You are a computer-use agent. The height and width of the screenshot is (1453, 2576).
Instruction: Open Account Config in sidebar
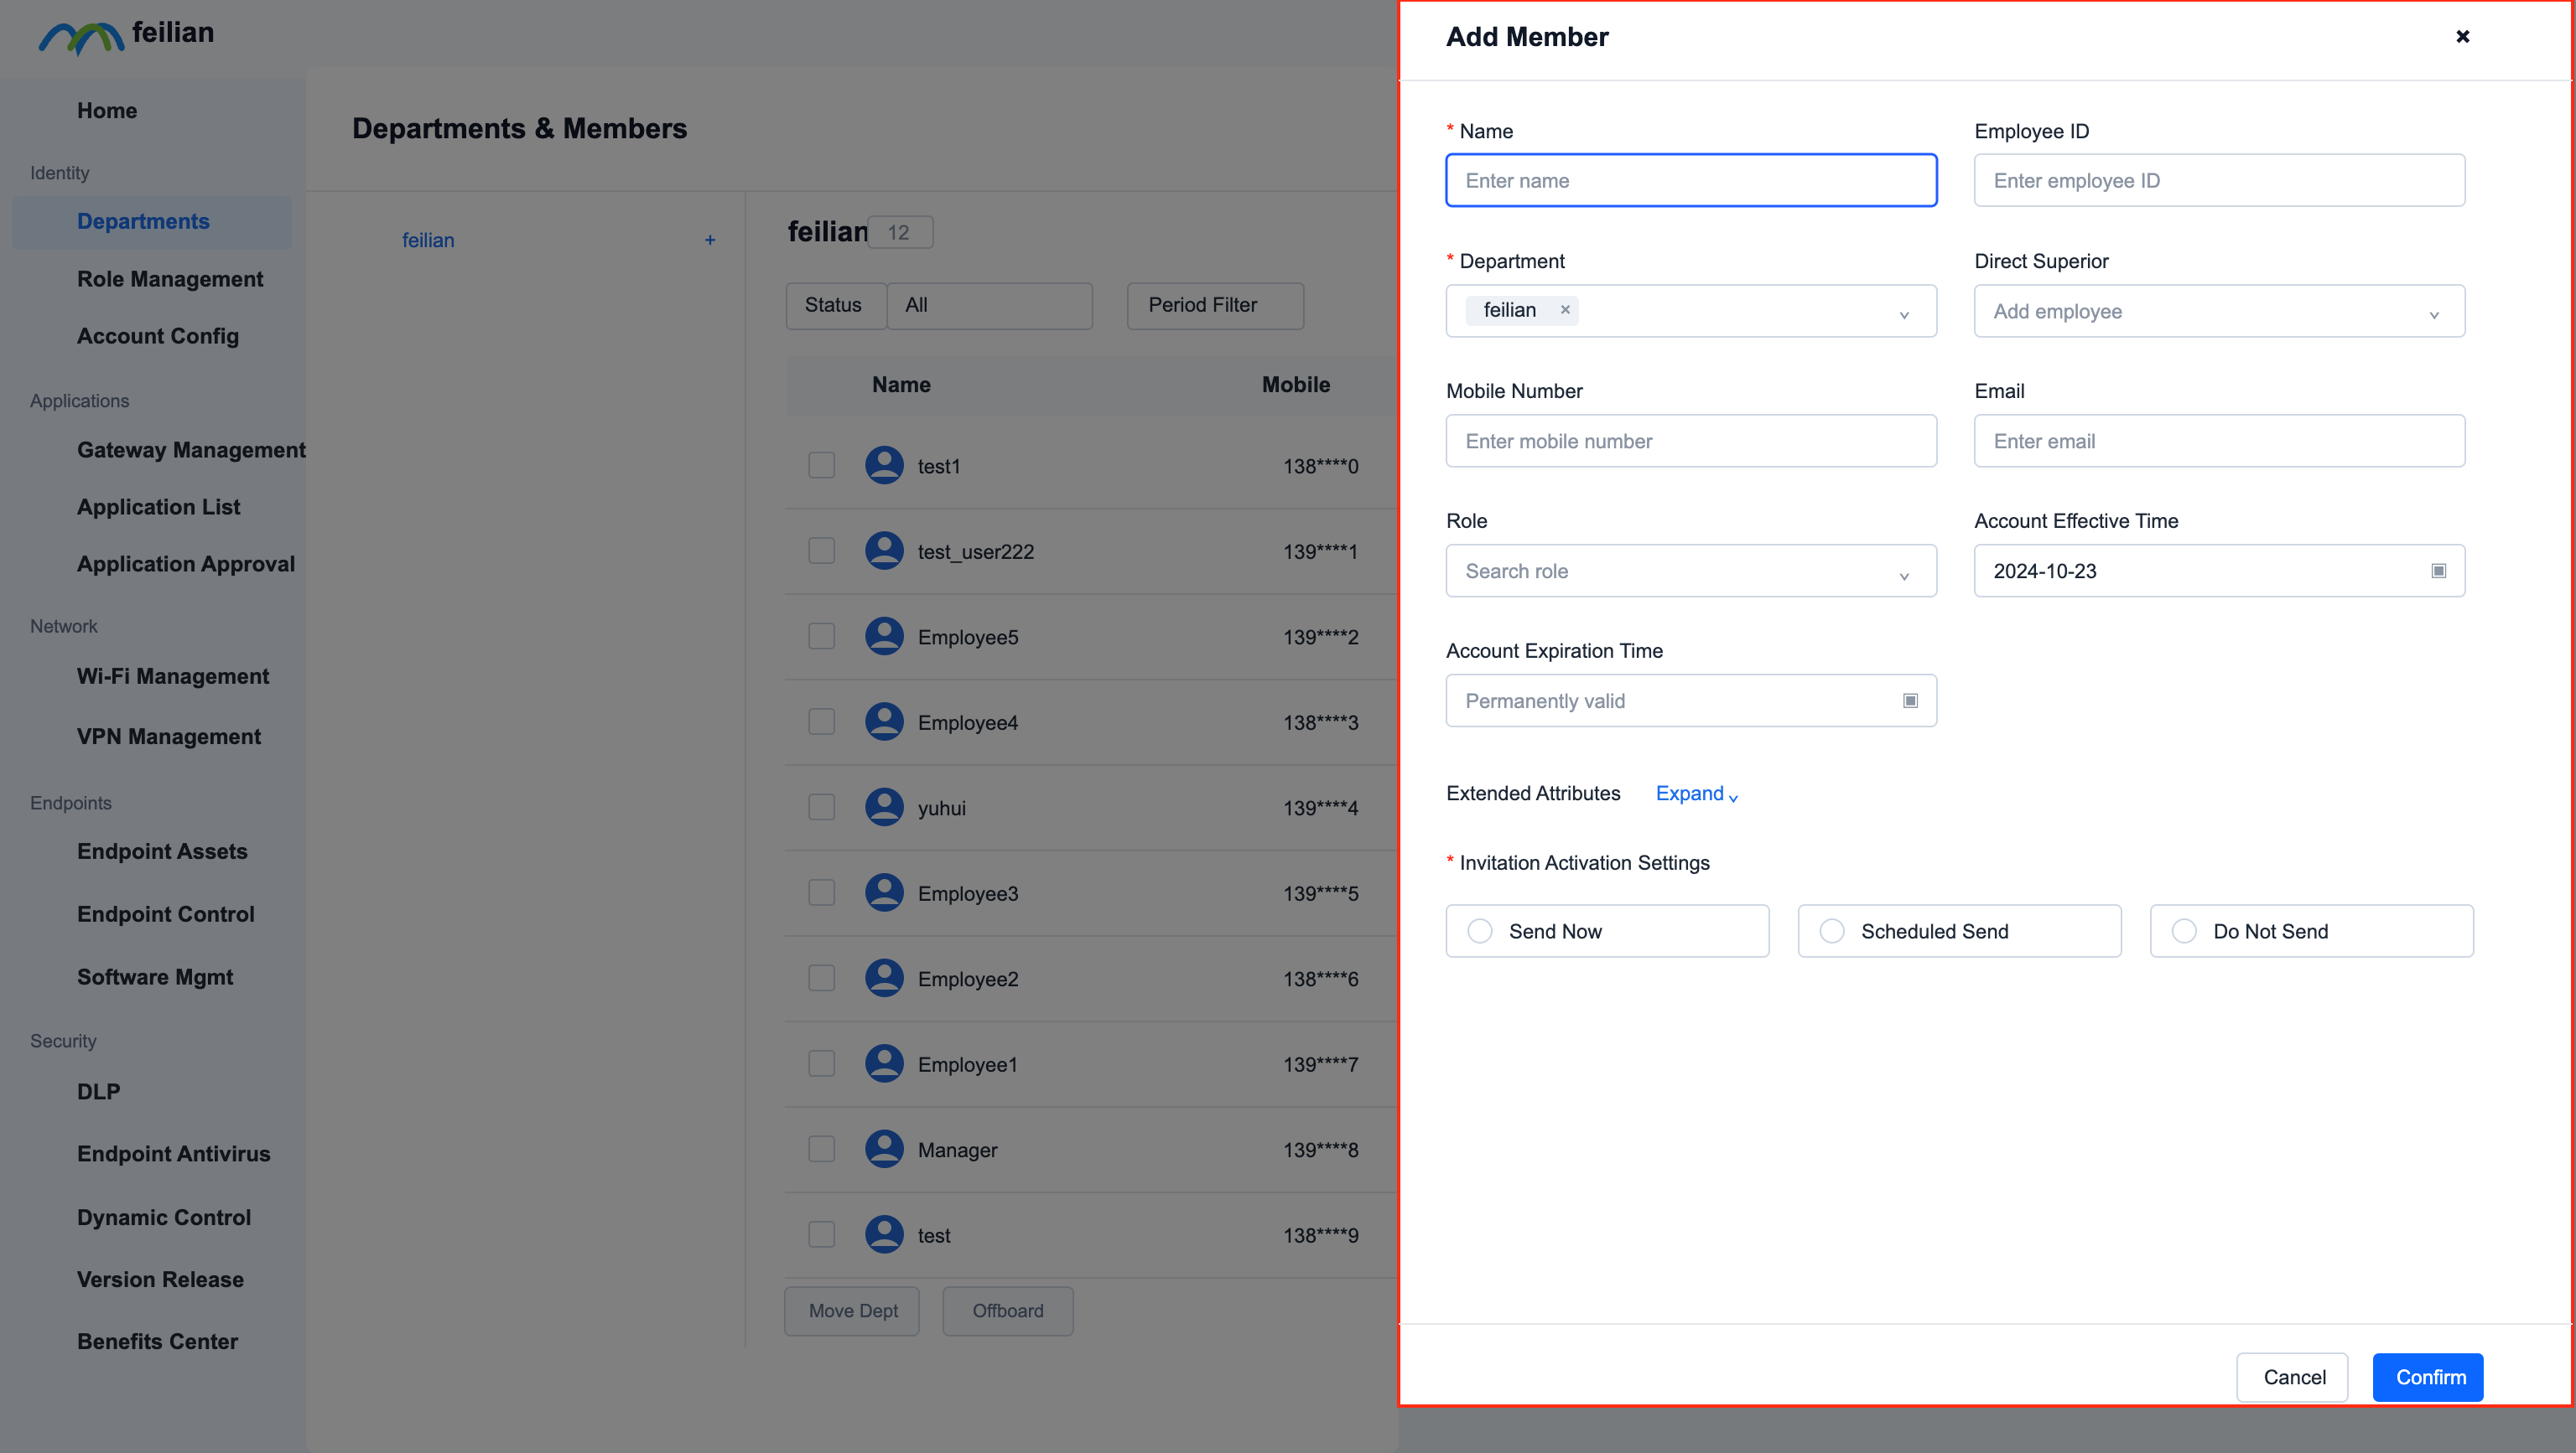click(x=158, y=336)
